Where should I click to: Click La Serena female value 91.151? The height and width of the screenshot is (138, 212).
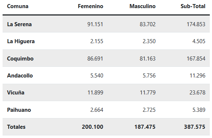[95, 24]
